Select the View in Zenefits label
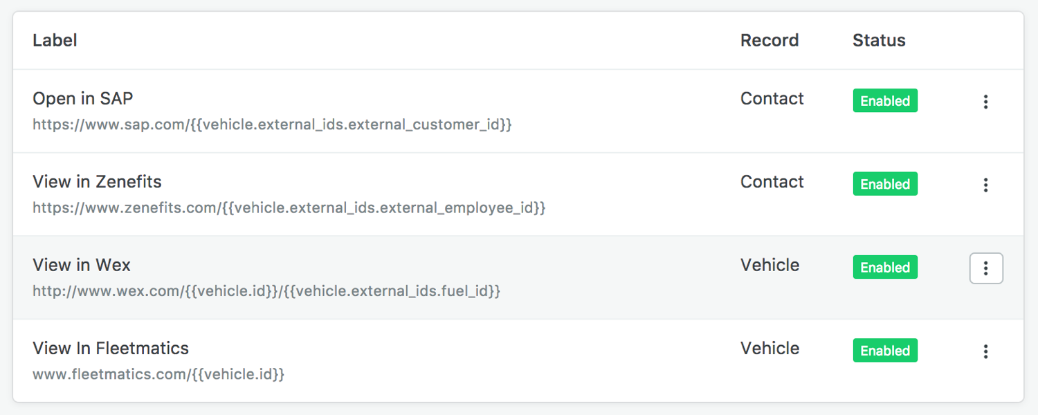 tap(97, 182)
